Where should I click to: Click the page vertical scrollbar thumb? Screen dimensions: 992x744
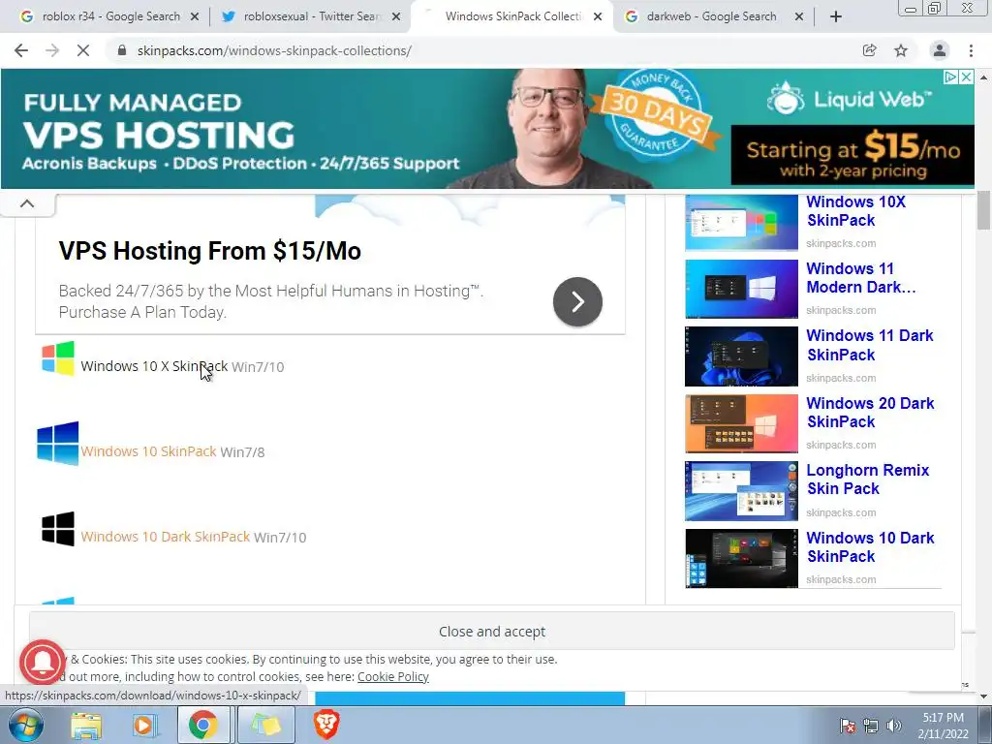click(983, 210)
